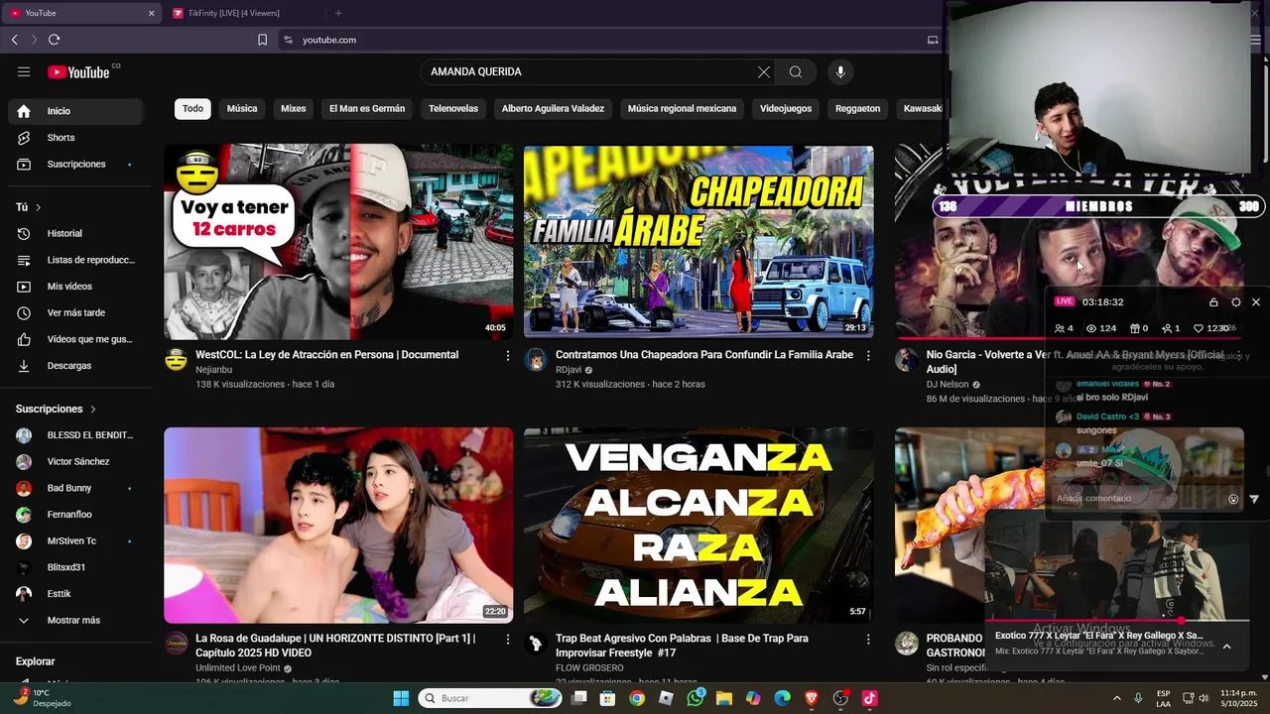The image size is (1270, 714).
Task: Open options menu for Chapeadora Familia Arabe video
Action: (x=868, y=355)
